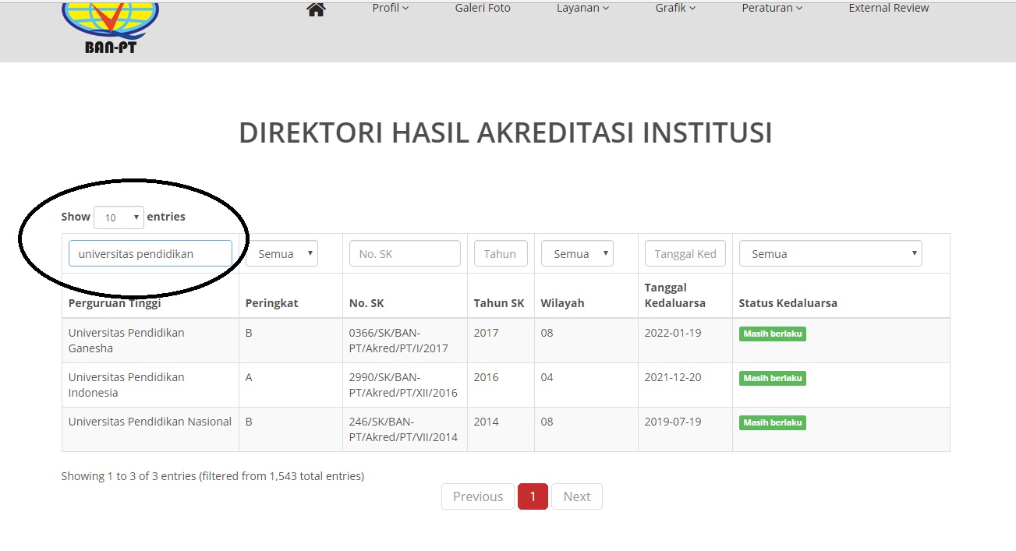Screen dimensions: 1016x551
Task: Click the Previous pagination button
Action: coord(476,496)
